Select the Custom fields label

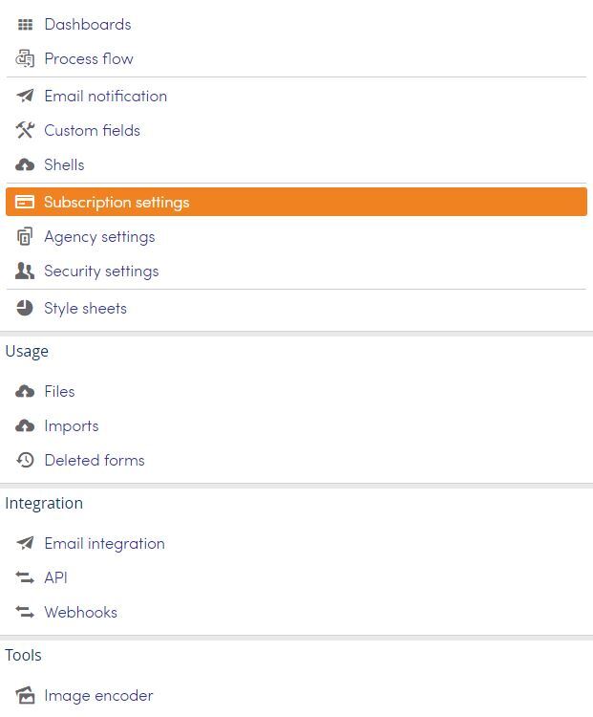point(93,130)
